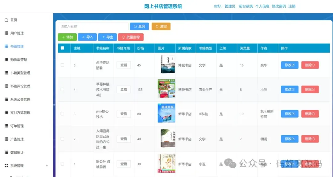This screenshot has height=177, width=333.
Task: Check the row checkbox for 人间值得
Action: tap(62, 139)
